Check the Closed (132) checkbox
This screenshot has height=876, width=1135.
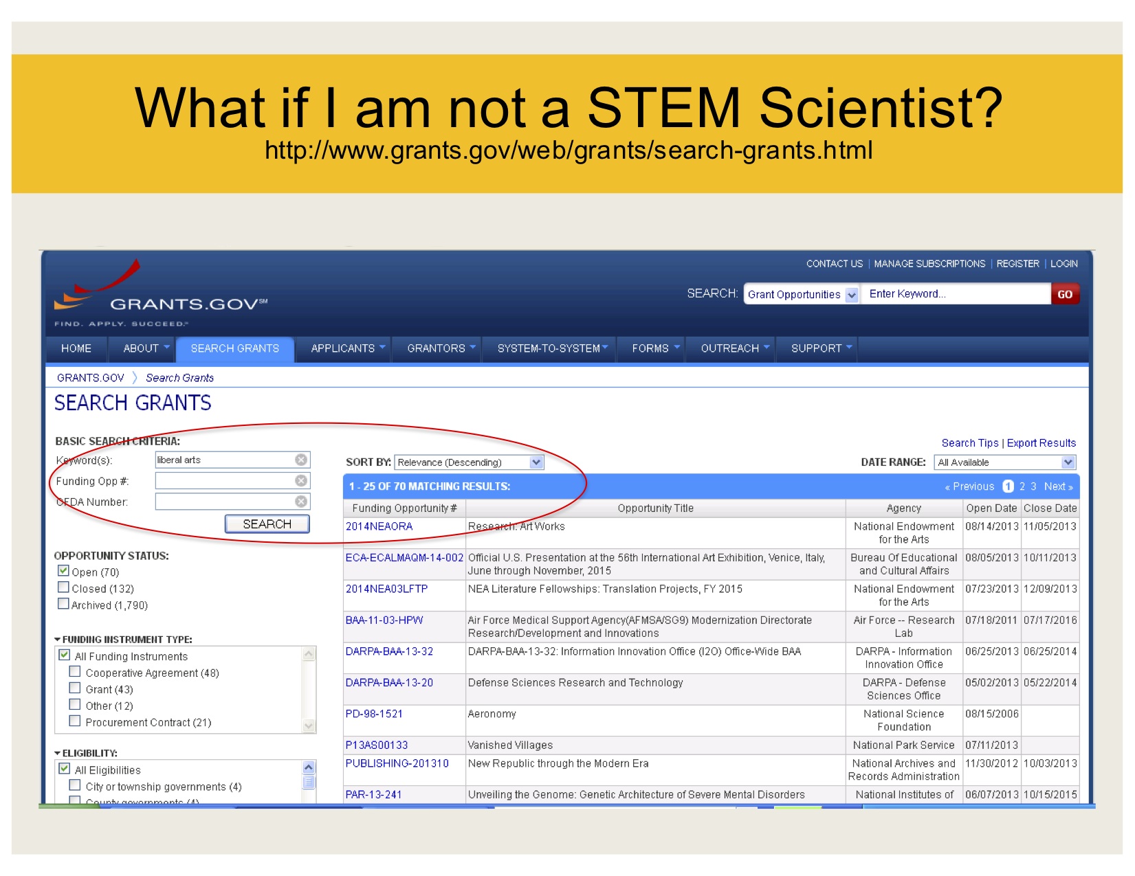(64, 587)
